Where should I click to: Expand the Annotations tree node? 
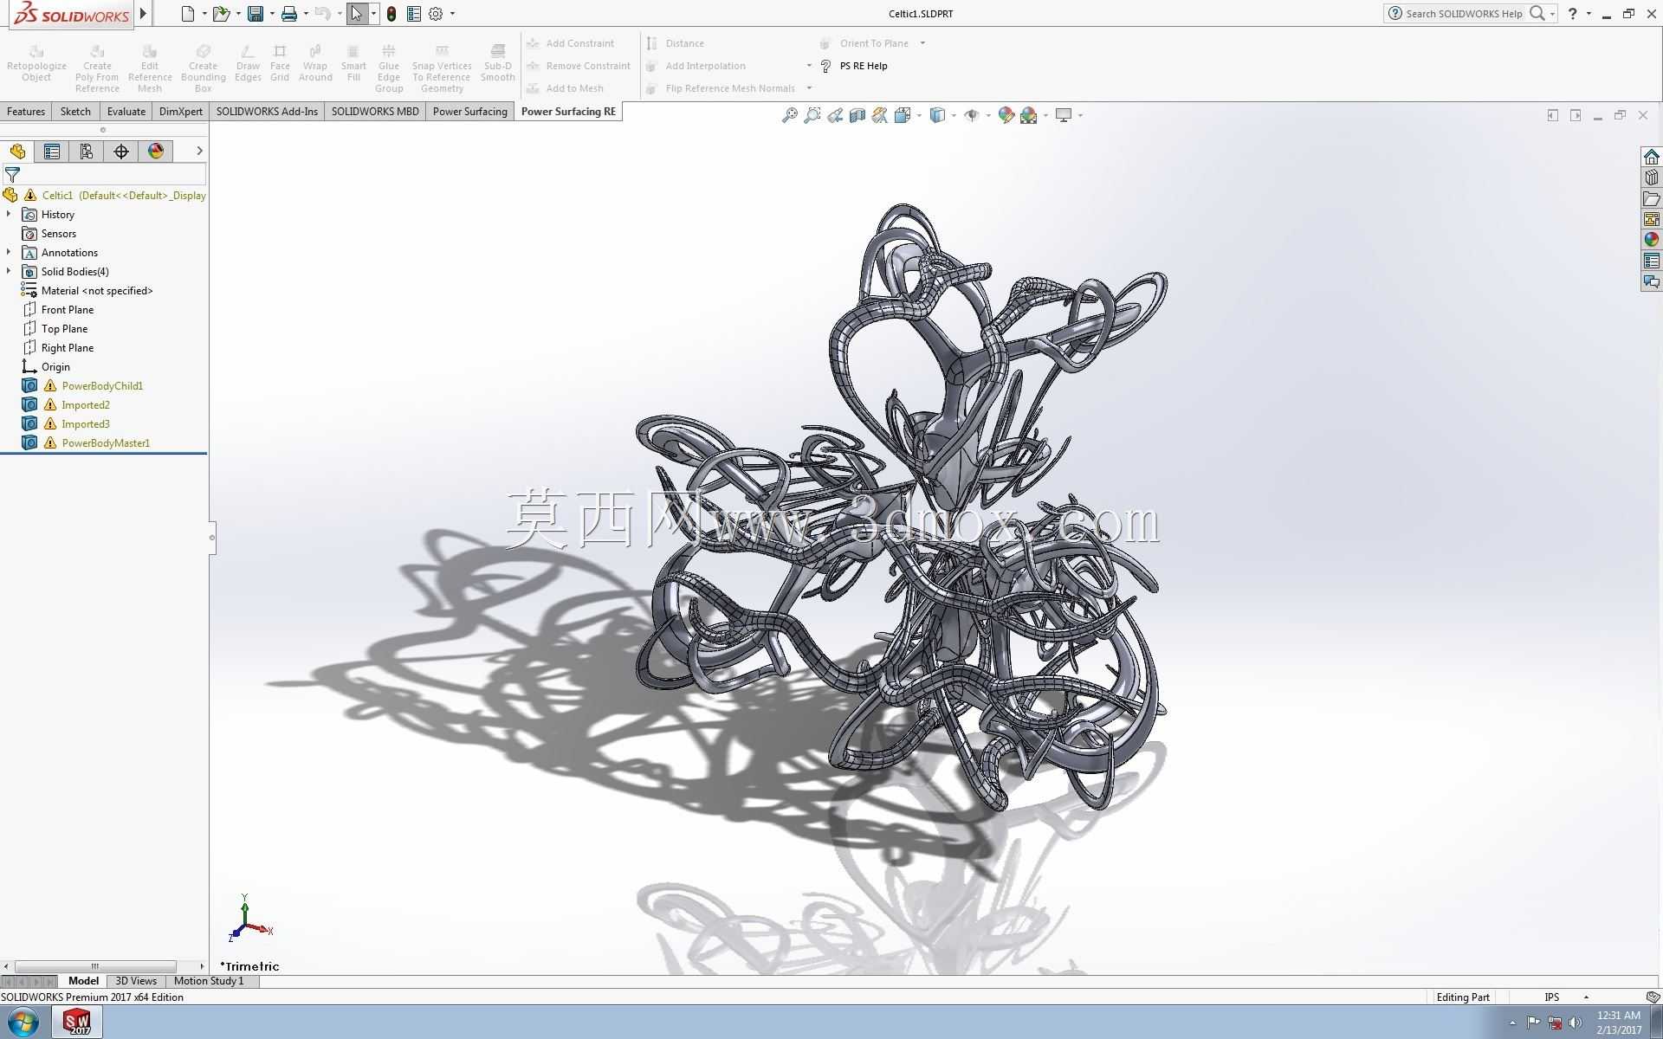click(x=9, y=252)
